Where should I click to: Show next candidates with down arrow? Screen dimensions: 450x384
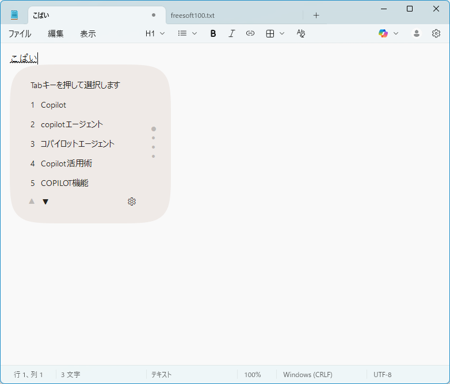coord(45,201)
